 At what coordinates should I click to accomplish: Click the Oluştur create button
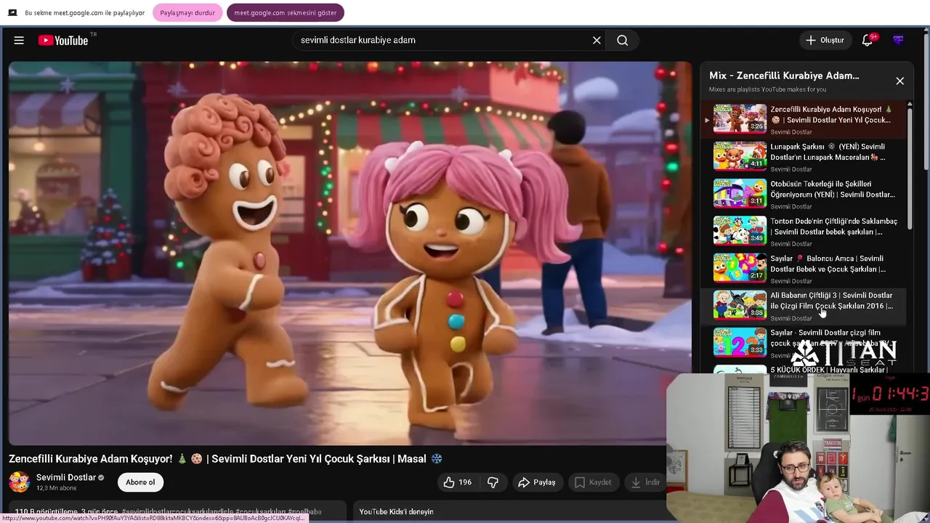tap(825, 41)
